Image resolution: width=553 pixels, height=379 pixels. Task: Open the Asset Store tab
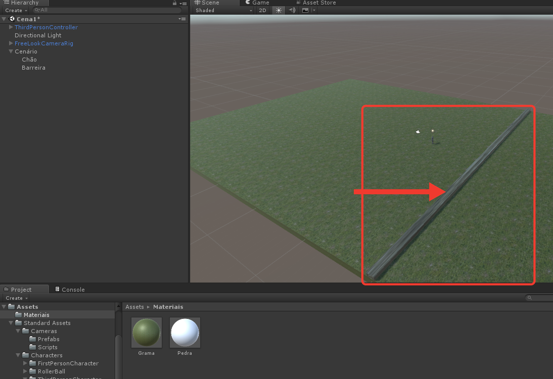315,3
